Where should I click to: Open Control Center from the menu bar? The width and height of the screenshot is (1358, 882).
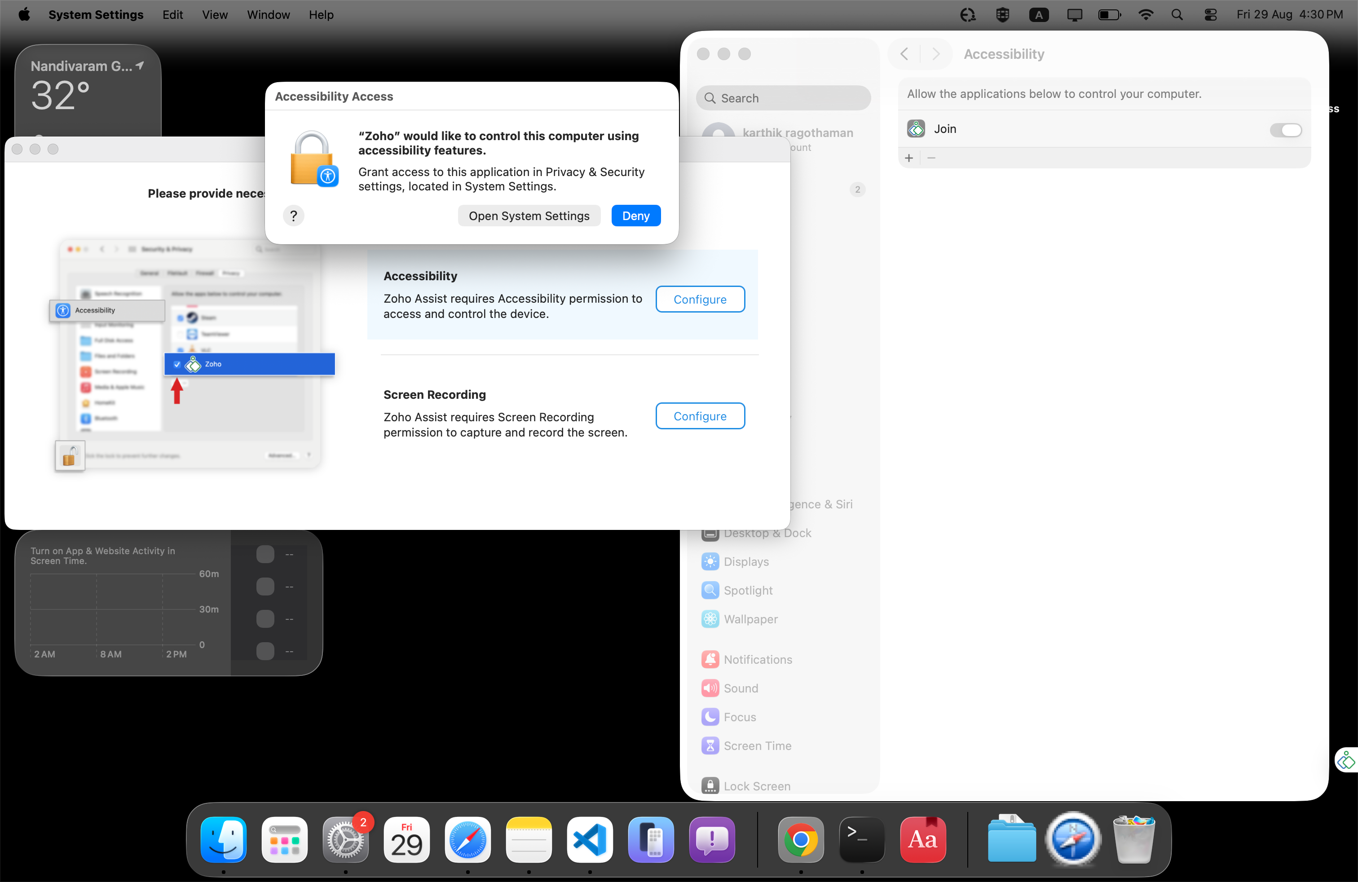(x=1211, y=15)
